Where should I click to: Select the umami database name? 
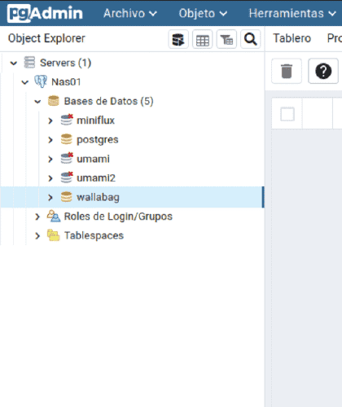pyautogui.click(x=93, y=159)
